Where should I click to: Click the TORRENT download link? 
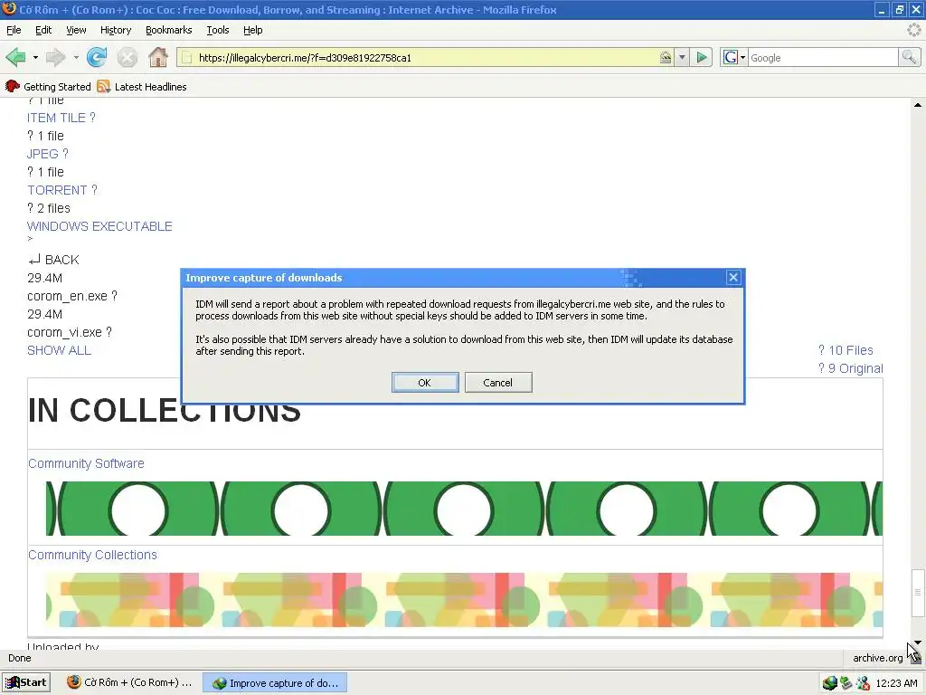[x=62, y=190]
